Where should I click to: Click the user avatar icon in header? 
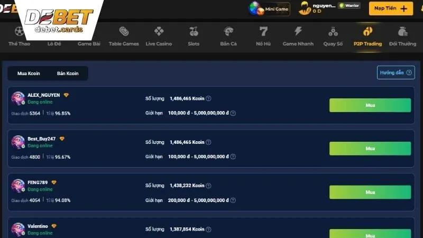coord(305,8)
